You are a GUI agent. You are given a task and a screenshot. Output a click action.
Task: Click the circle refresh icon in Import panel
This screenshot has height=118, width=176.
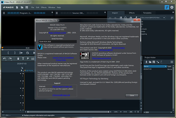(x=125, y=18)
